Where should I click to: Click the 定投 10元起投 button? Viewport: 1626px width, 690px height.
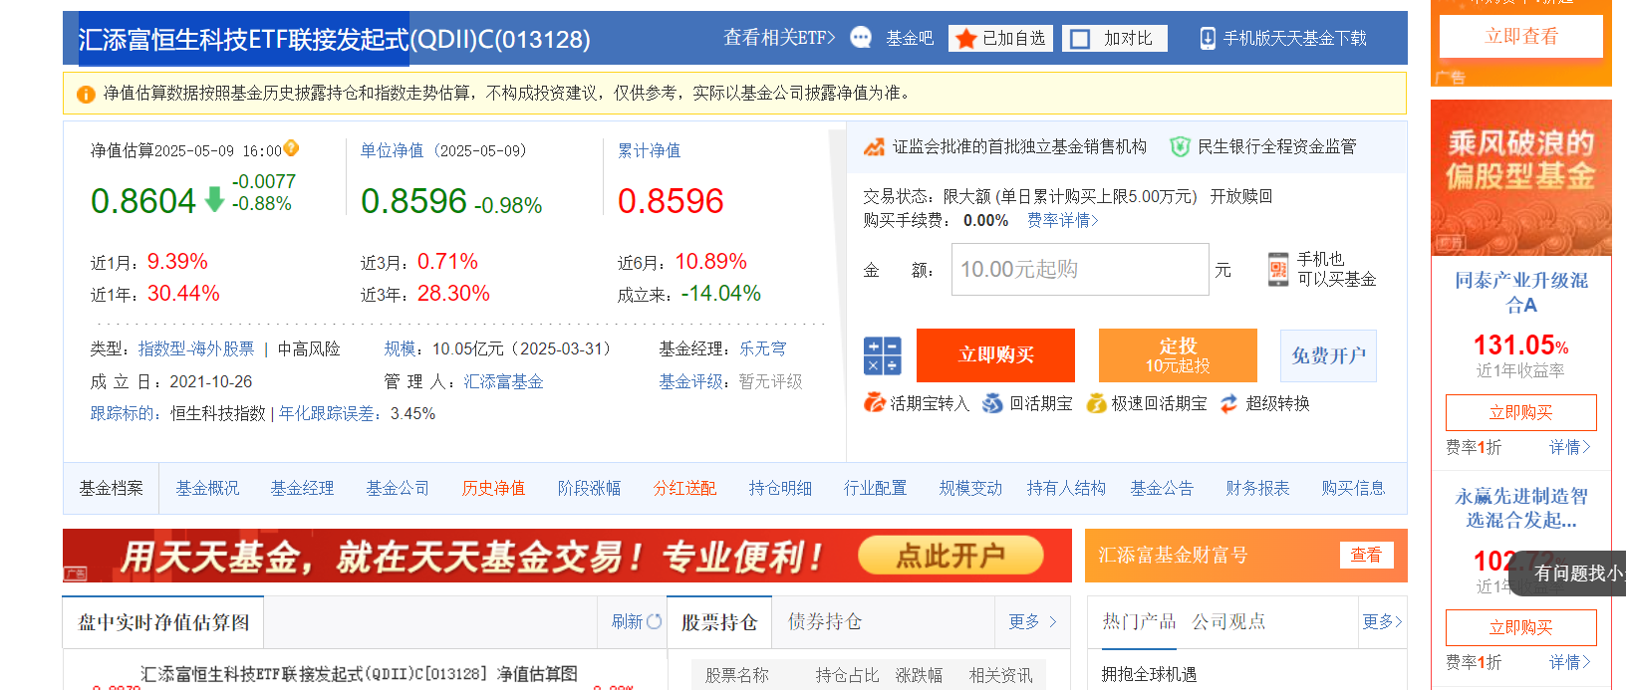pyautogui.click(x=1178, y=355)
